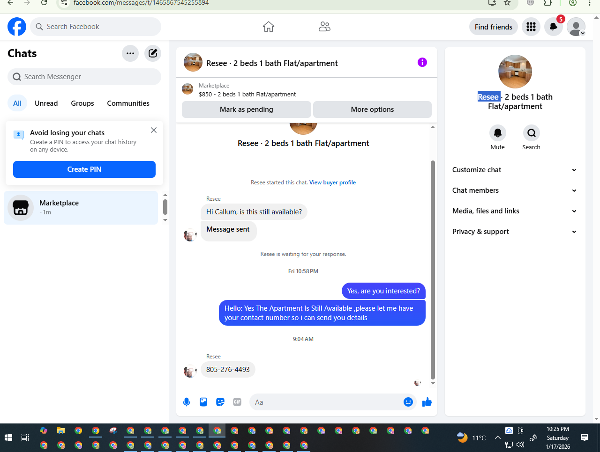The image size is (600, 452).
Task: Expand Privacy & support section
Action: pyautogui.click(x=515, y=232)
